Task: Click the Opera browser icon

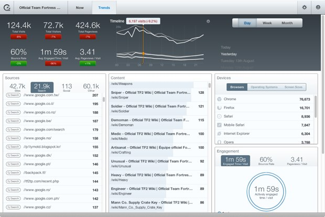Action: tap(219, 142)
